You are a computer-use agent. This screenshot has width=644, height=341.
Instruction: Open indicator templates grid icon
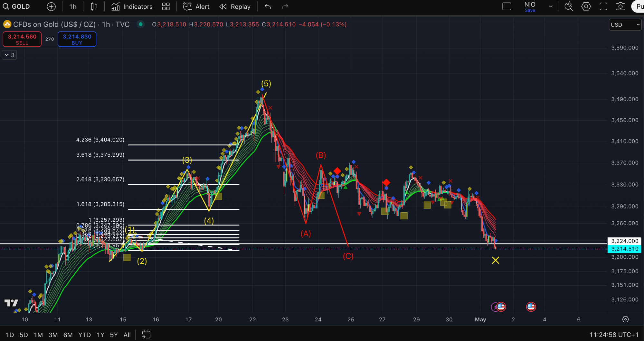click(166, 6)
